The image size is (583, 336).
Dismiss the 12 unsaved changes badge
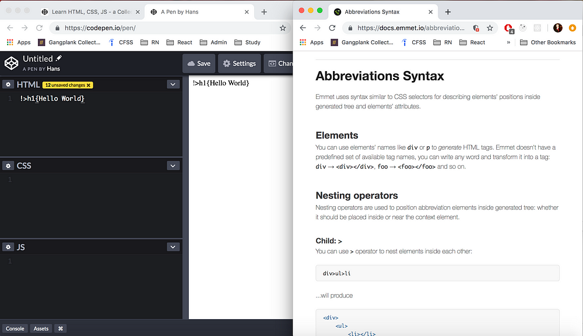89,85
